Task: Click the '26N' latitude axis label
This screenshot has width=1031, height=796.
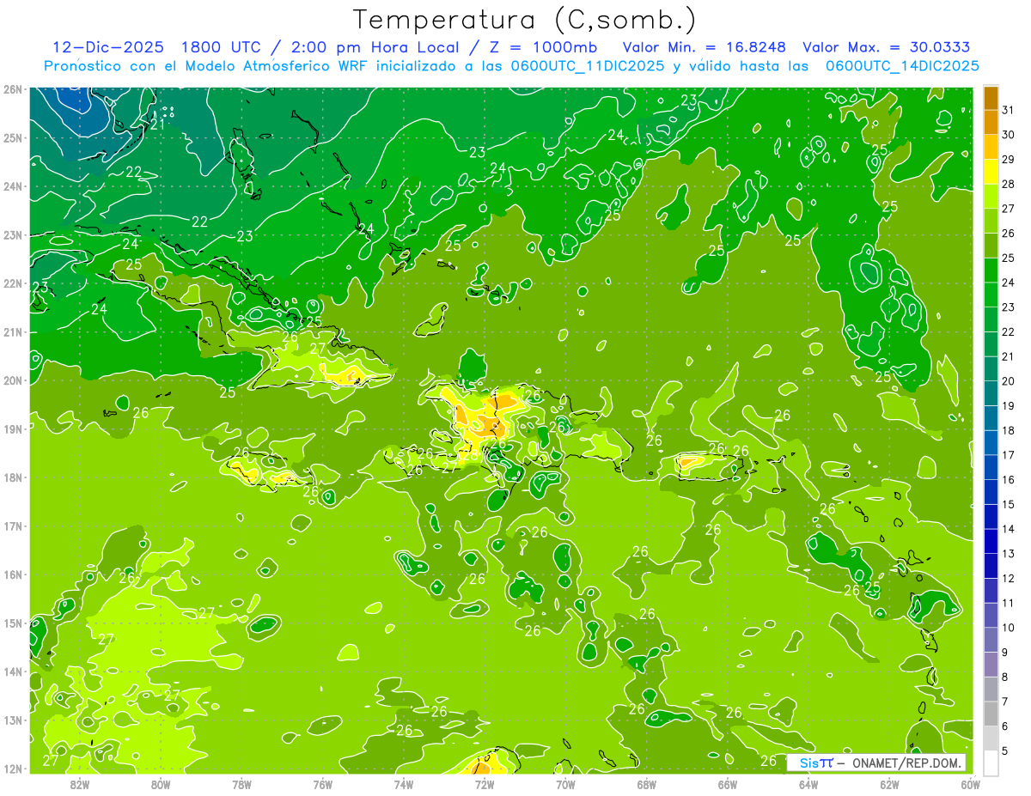Action: tap(13, 89)
